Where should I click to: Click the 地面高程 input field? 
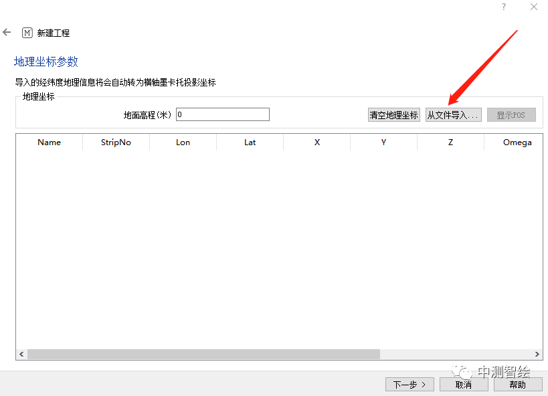point(222,114)
